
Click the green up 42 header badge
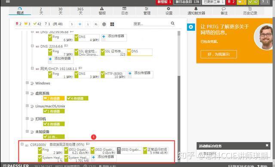coord(253,2)
